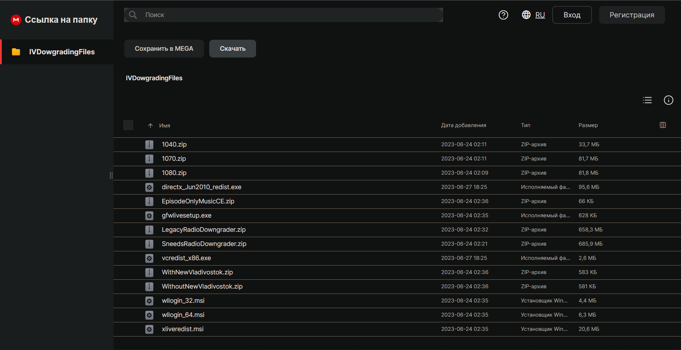Click the WithNewVladivostok.zip archive icon

coord(149,272)
